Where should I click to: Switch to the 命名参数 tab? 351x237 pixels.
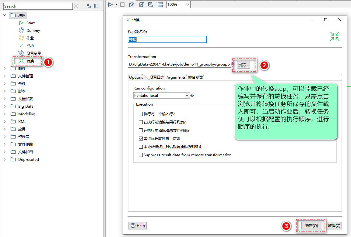[195, 77]
